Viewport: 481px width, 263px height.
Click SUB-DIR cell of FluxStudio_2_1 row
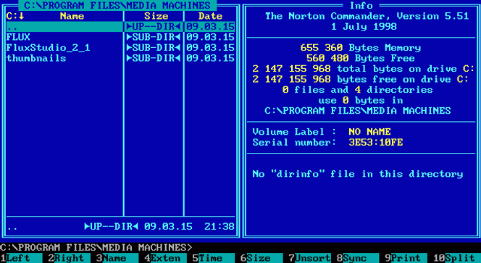click(154, 48)
